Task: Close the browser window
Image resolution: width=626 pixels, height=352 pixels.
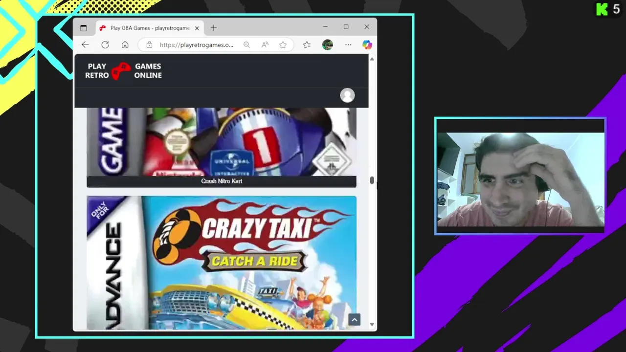Action: coord(367,27)
